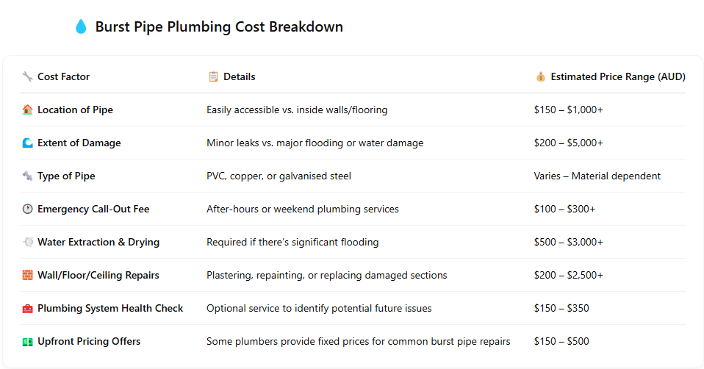Click the Varies – Material dependent cell

tap(597, 176)
